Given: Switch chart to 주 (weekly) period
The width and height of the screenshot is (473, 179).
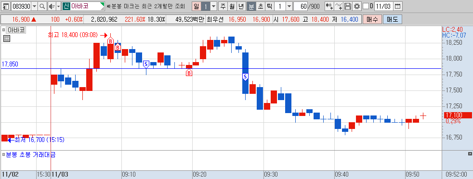Looking at the screenshot, I should (223, 6).
